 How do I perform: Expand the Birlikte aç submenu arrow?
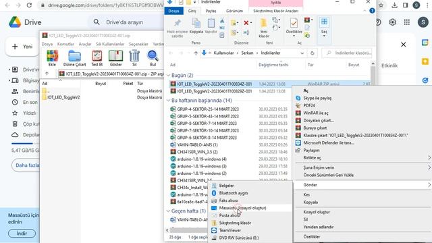(429, 157)
